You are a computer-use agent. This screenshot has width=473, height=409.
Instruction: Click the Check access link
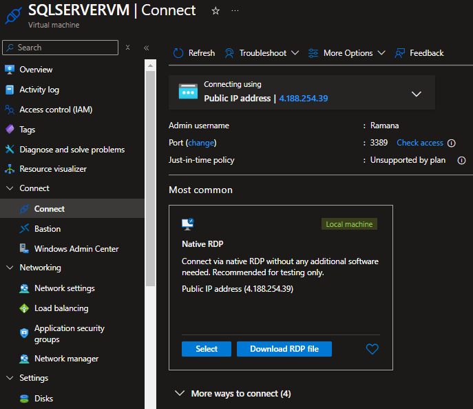[x=419, y=143]
